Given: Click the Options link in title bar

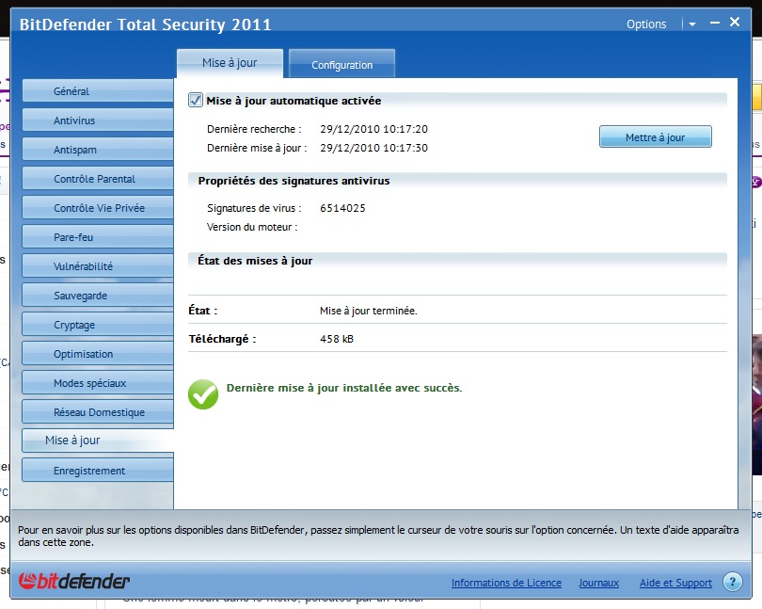Looking at the screenshot, I should 646,24.
